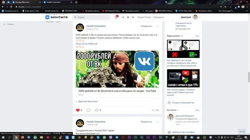Open YouTube link title under image

(117, 91)
